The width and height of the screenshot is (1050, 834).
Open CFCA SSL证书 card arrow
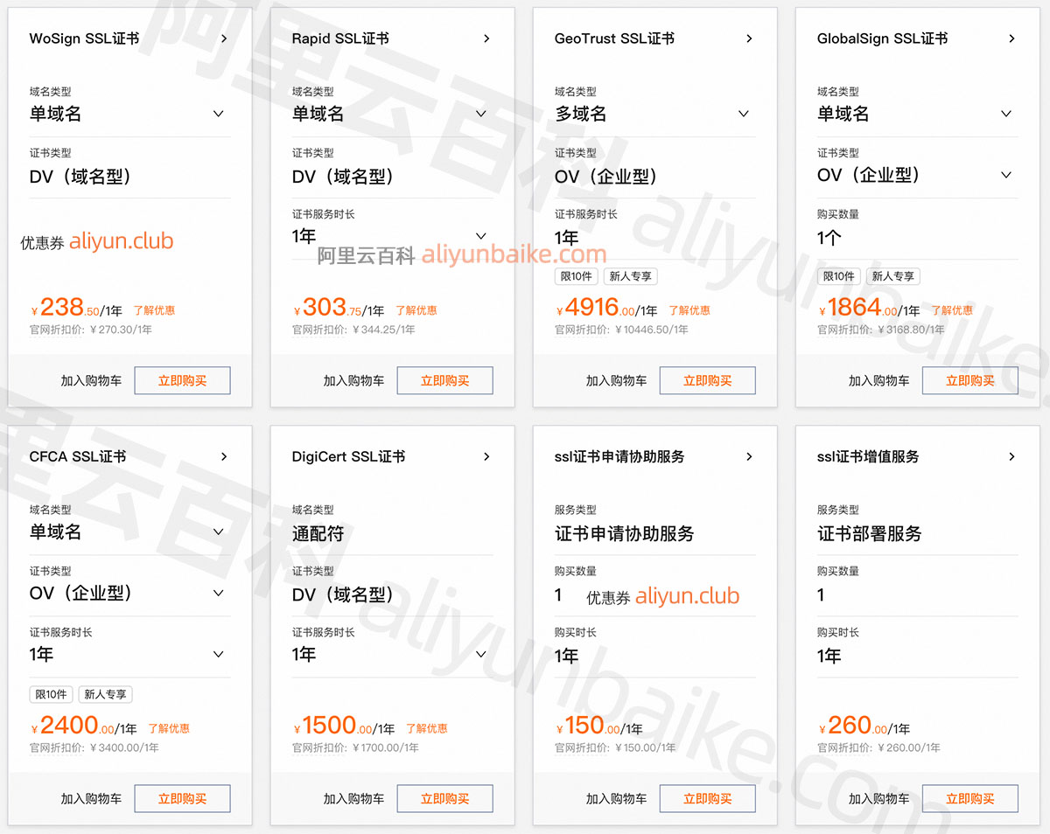(x=224, y=456)
